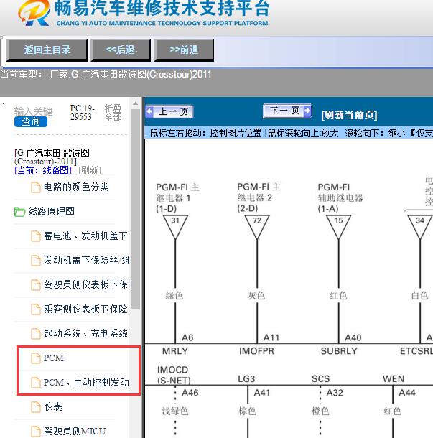
Task: Click 折叠全部 to collapse all
Action: [113, 113]
